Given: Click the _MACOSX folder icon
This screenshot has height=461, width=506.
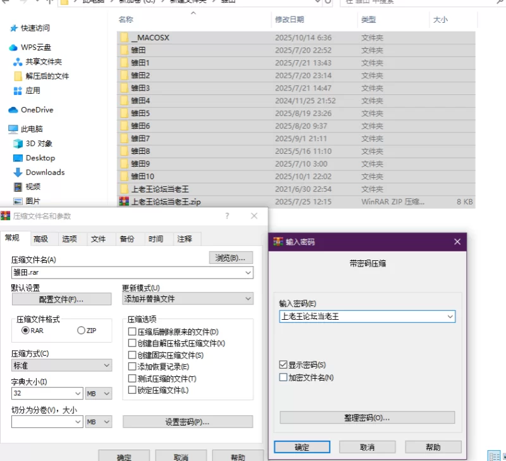Looking at the screenshot, I should [x=125, y=37].
